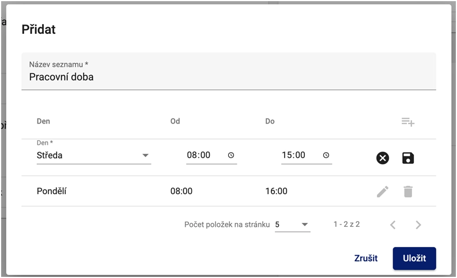
Task: Focus the Název seznamu text field
Action: click(x=228, y=76)
